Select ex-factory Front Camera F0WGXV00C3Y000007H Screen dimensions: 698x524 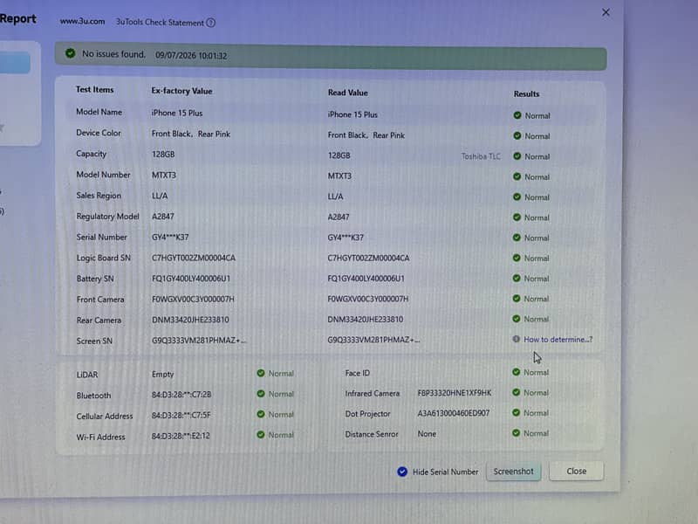point(193,299)
